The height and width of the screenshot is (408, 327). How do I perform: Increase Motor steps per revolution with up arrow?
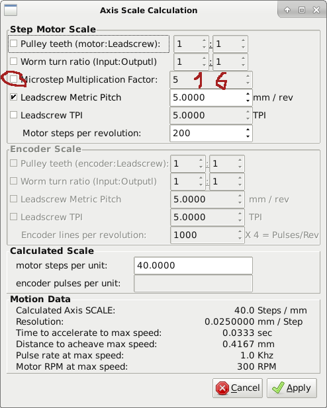pos(248,130)
